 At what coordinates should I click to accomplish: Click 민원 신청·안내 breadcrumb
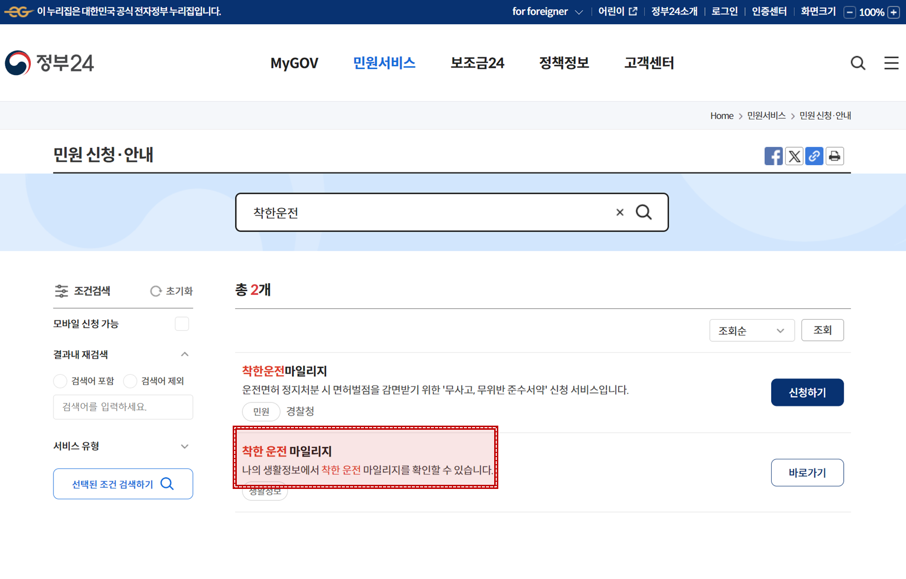click(x=825, y=116)
